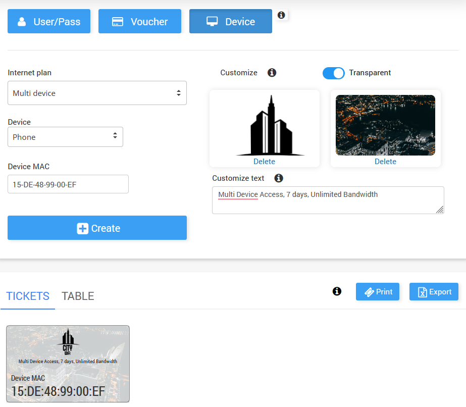This screenshot has width=466, height=407.
Task: Click the ticket icon in Print button
Action: pos(369,292)
